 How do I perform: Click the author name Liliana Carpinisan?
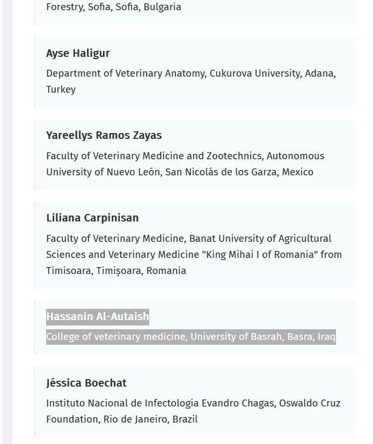coord(92,218)
